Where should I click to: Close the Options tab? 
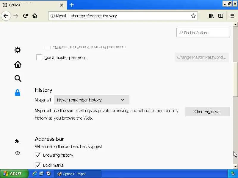62,5
